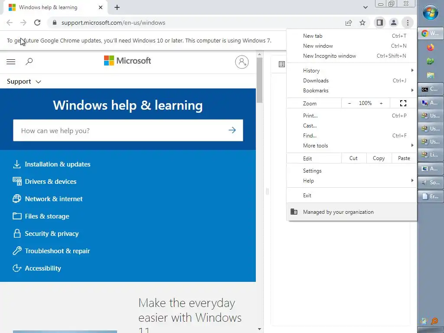Click the forward navigation arrow
Viewport: 444px width, 333px height.
coord(23,23)
